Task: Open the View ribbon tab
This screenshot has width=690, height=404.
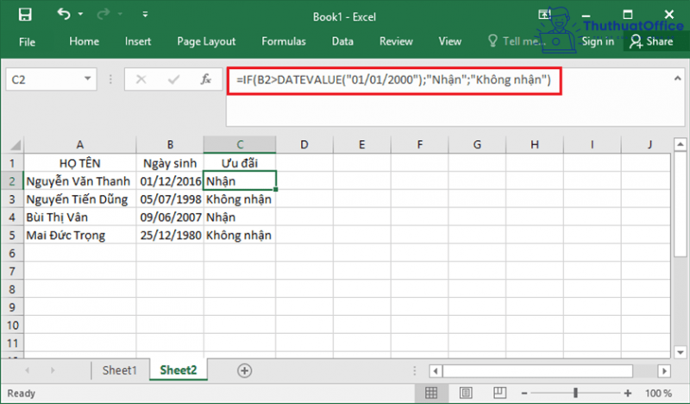Action: pos(449,41)
